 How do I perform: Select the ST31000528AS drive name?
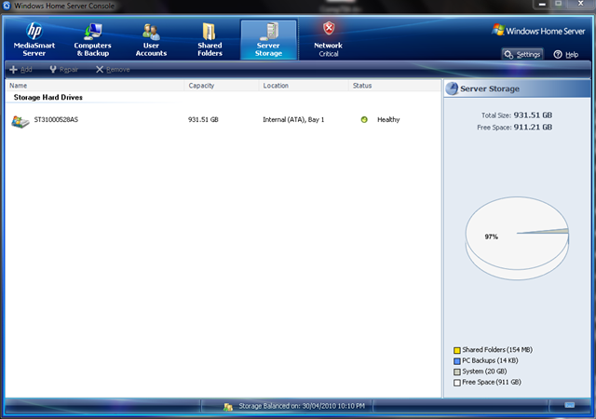[56, 120]
